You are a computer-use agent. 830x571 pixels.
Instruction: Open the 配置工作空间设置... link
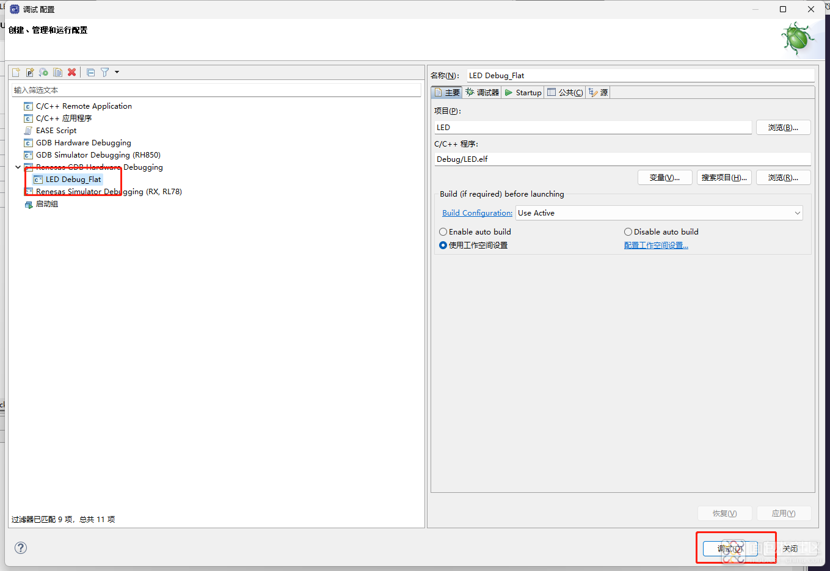(656, 245)
